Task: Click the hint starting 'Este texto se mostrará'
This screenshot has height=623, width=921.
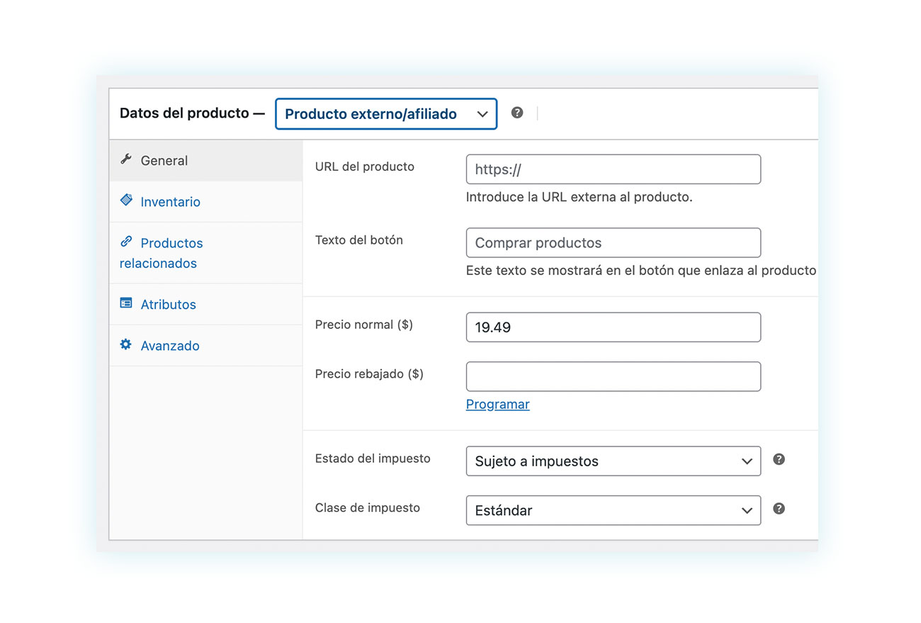Action: coord(641,271)
